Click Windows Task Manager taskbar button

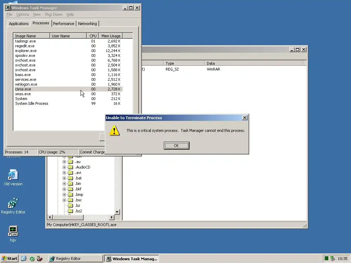[x=132, y=259]
